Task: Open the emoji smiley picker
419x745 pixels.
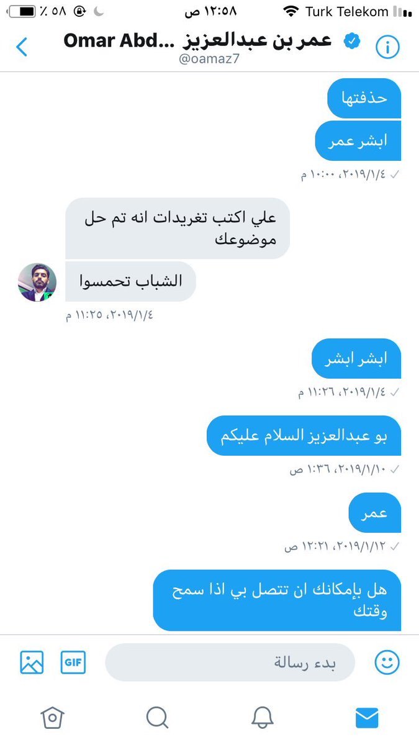Action: click(387, 662)
